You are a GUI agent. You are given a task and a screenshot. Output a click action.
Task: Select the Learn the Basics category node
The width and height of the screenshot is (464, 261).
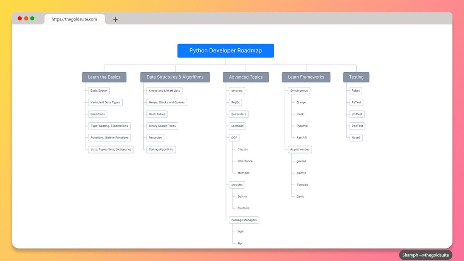click(x=104, y=77)
